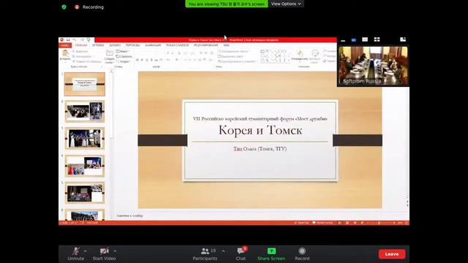Start Video from the Zoom toolbar
The height and width of the screenshot is (263, 468).
coord(104,254)
